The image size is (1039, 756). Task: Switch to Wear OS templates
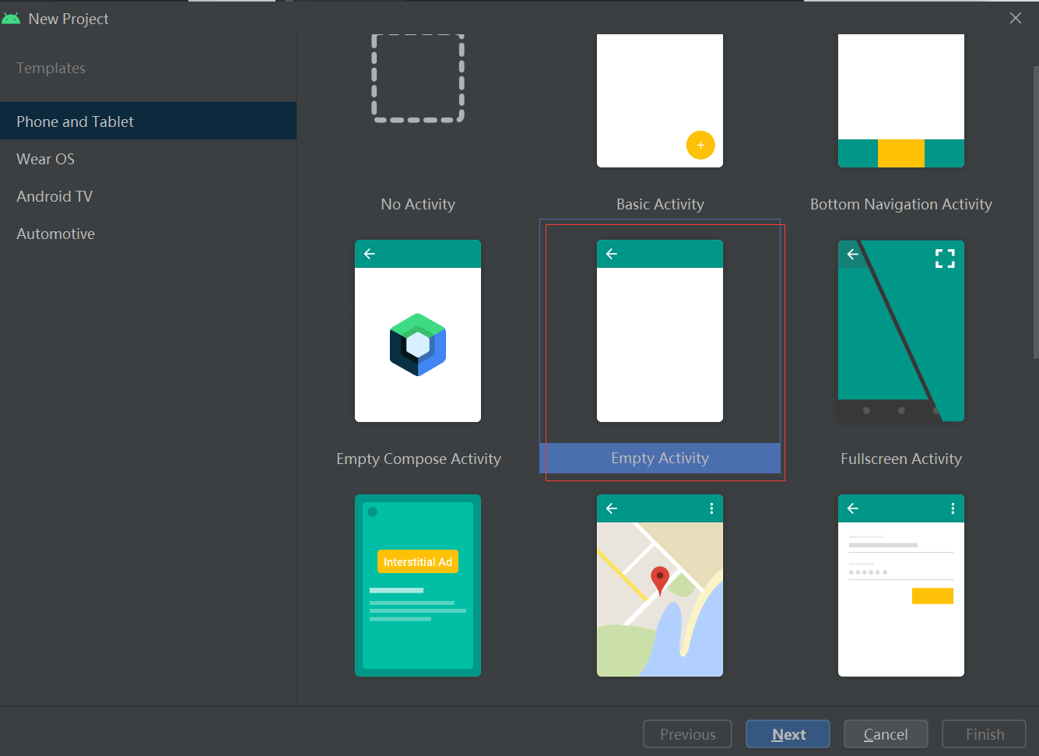[x=148, y=159]
